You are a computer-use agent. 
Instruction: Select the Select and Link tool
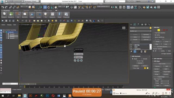10,7
